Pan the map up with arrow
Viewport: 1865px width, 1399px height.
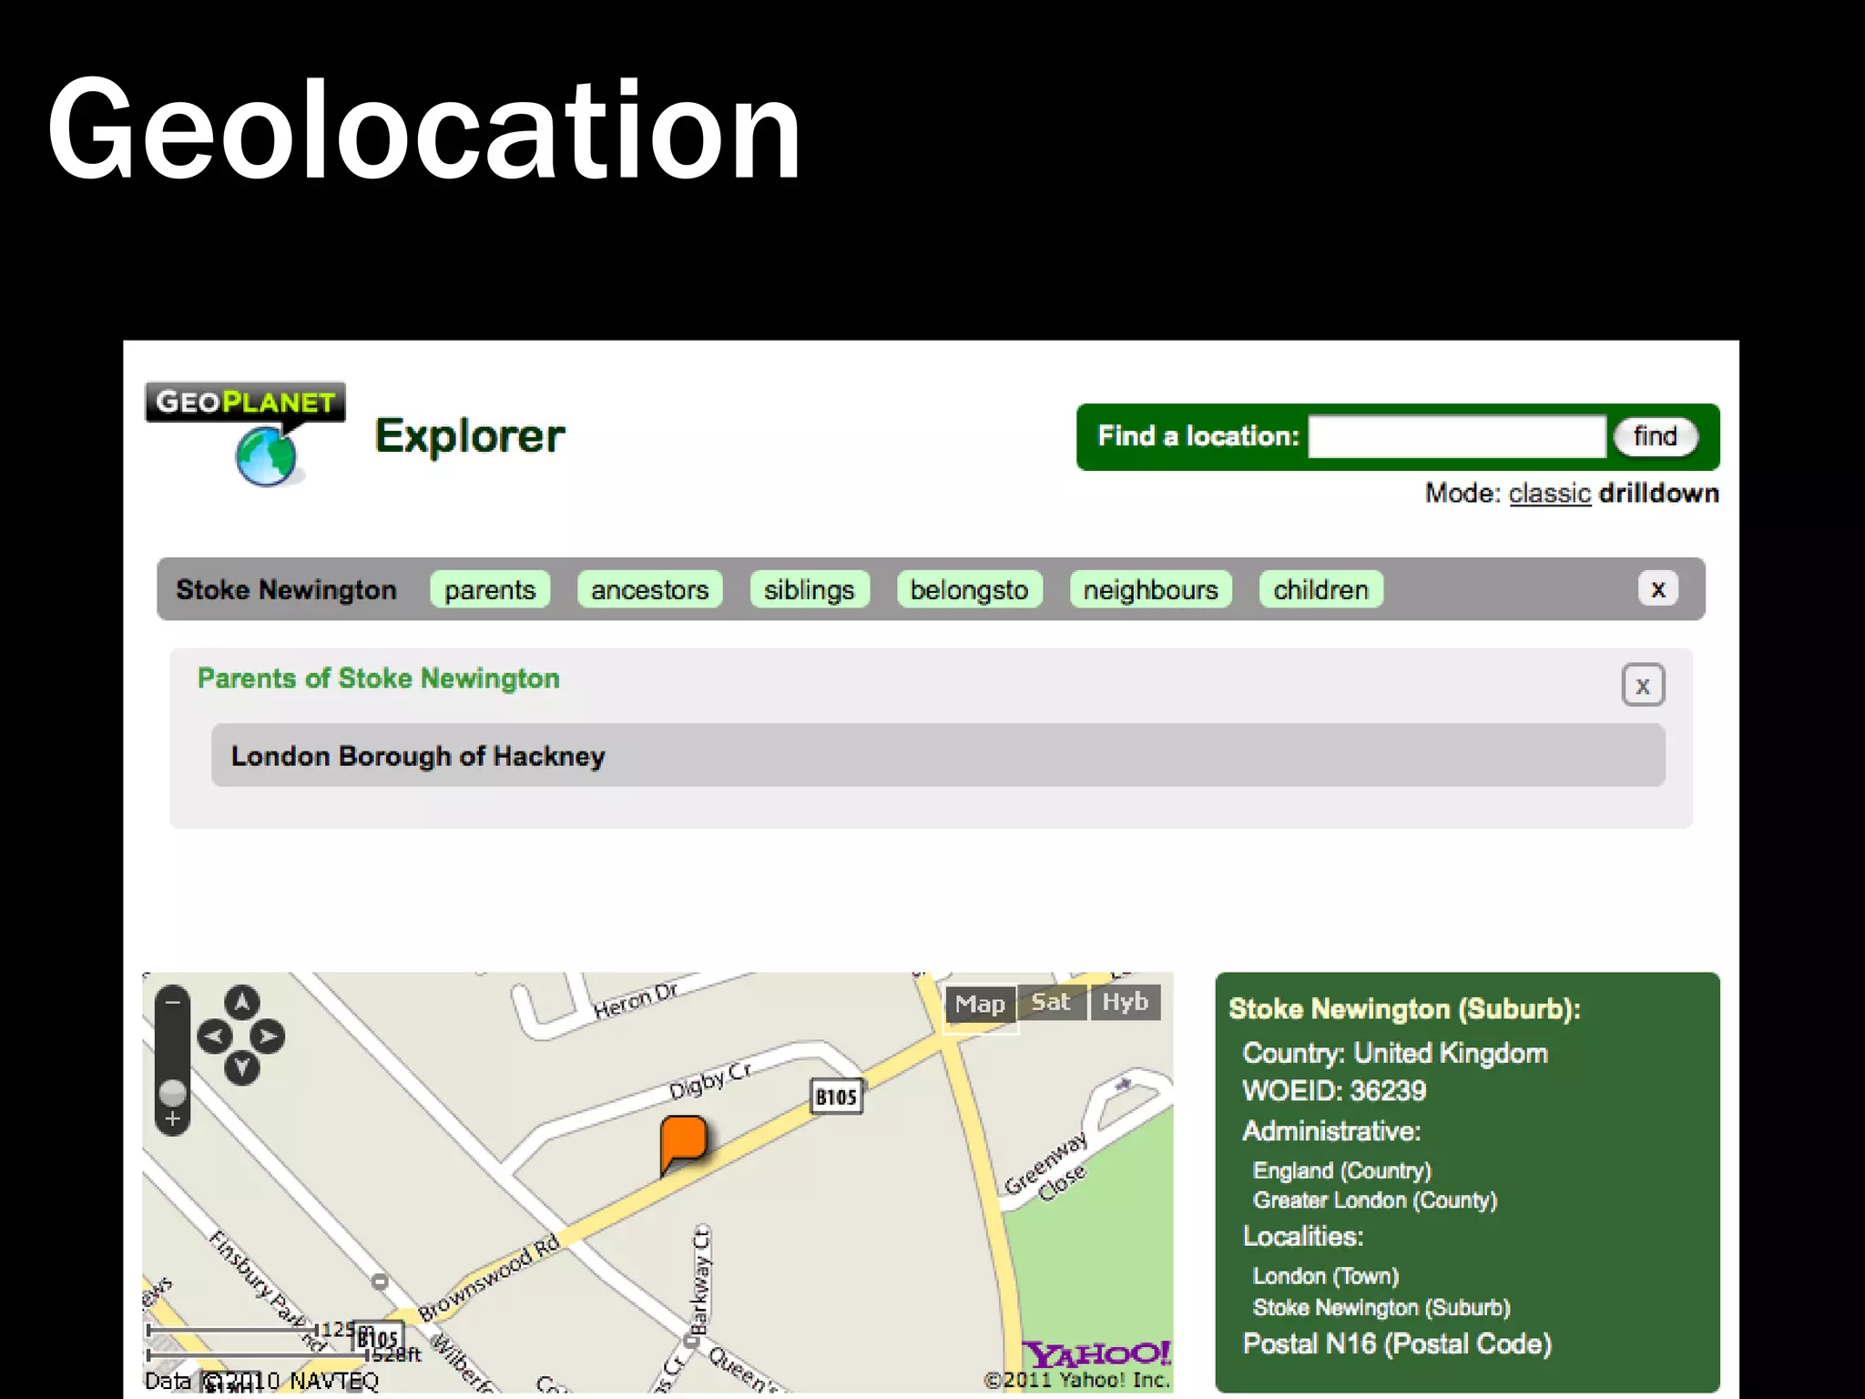(x=241, y=1004)
